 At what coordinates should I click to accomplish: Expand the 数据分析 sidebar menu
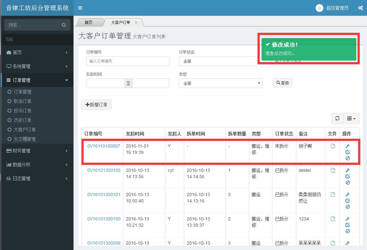[37, 165]
